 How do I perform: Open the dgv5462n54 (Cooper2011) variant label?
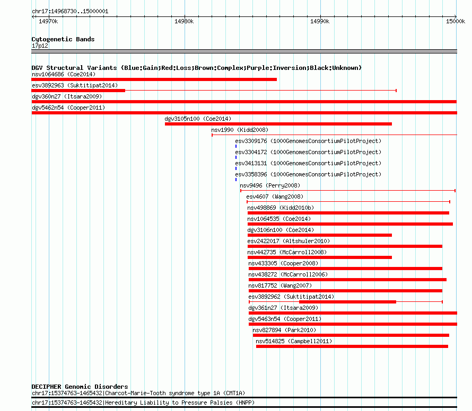pos(68,108)
